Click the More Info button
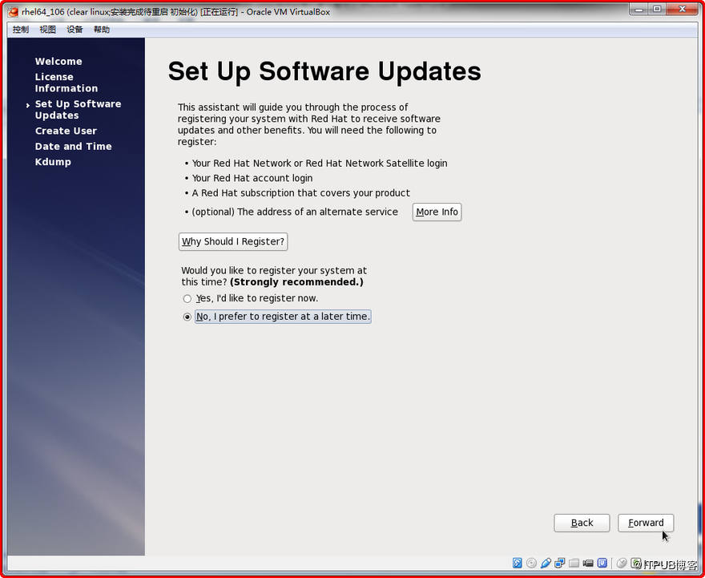The height and width of the screenshot is (578, 705). point(437,212)
